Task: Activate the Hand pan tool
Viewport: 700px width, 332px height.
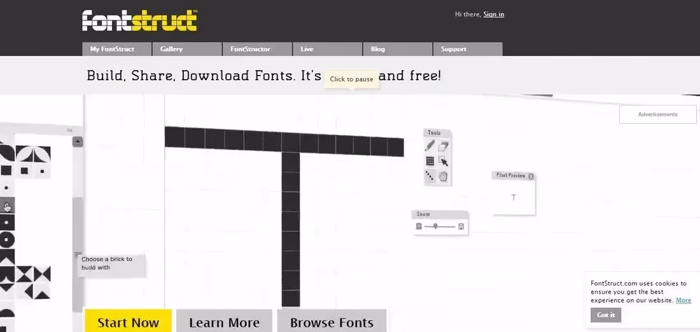Action: (444, 176)
